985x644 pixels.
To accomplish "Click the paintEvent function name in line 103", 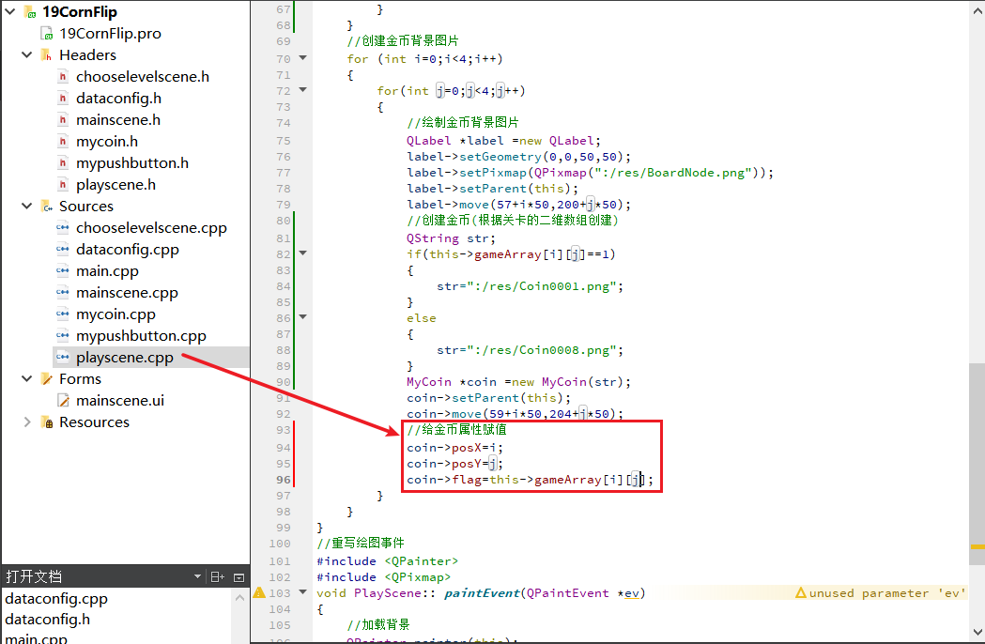I will (x=483, y=592).
